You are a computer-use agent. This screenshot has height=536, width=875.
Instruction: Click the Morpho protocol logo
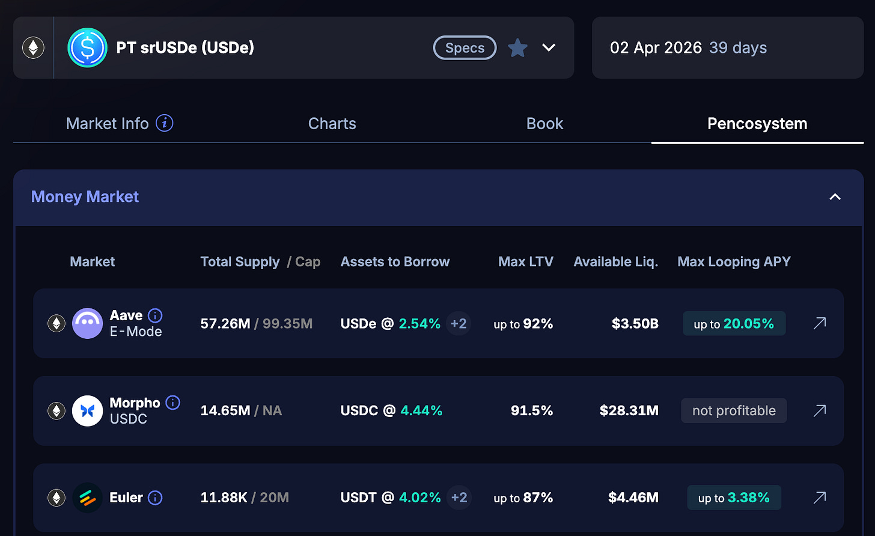(x=88, y=410)
